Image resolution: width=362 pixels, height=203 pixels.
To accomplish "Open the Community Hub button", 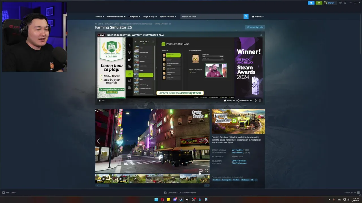I will pyautogui.click(x=255, y=27).
